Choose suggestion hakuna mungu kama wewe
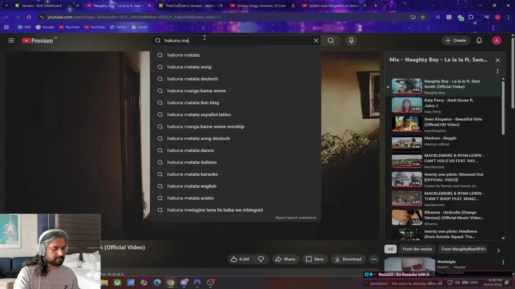This screenshot has height=289, width=515. [x=236, y=91]
